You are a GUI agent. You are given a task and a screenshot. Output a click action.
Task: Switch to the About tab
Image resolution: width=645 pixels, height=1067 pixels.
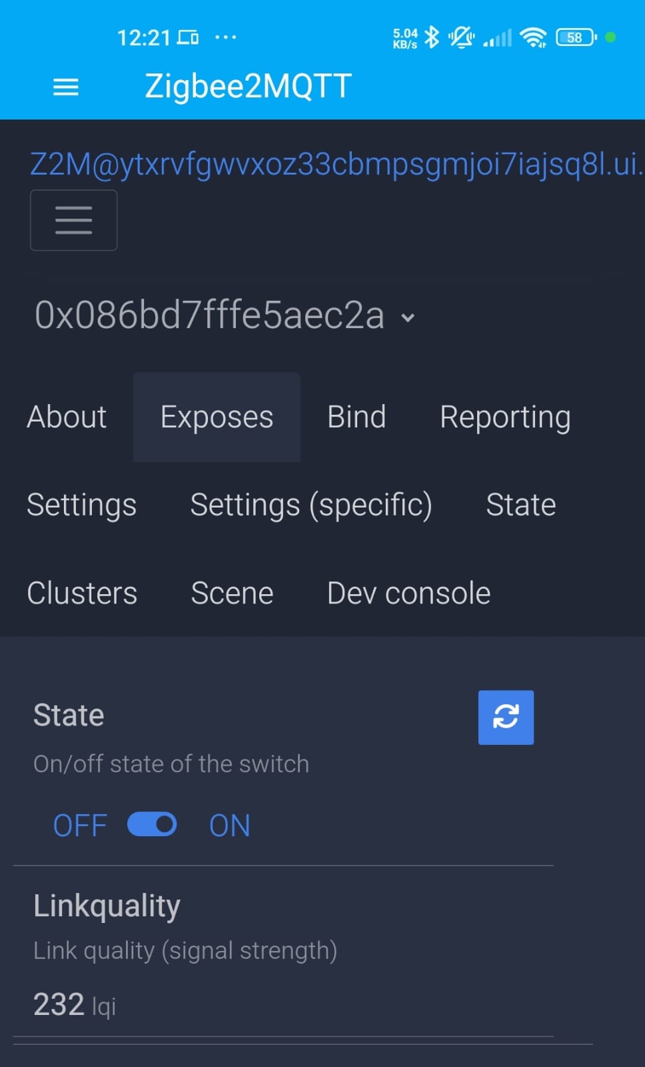point(67,417)
